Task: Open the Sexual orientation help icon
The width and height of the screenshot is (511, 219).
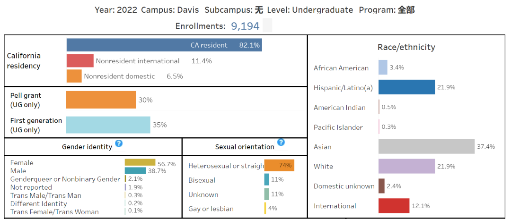Action: coord(281,143)
